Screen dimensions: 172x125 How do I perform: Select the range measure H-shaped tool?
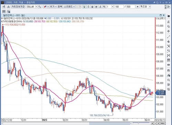tap(169, 56)
